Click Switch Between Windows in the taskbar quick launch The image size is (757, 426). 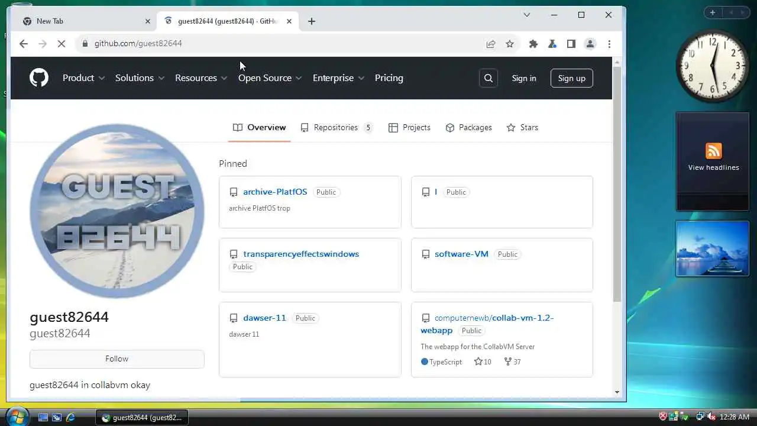pos(57,417)
